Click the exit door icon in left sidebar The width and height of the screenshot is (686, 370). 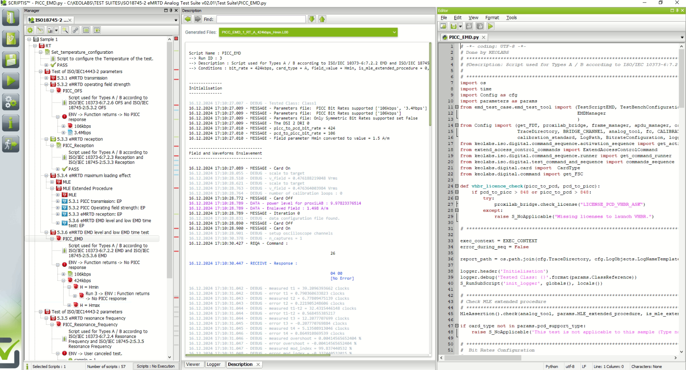pyautogui.click(x=11, y=144)
